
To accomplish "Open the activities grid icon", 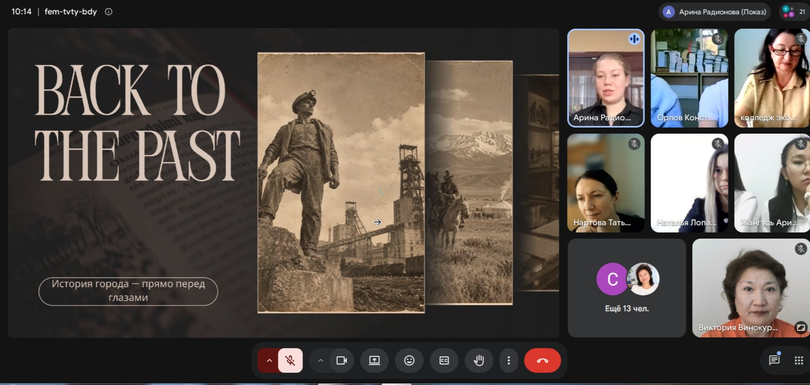I will pyautogui.click(x=799, y=360).
